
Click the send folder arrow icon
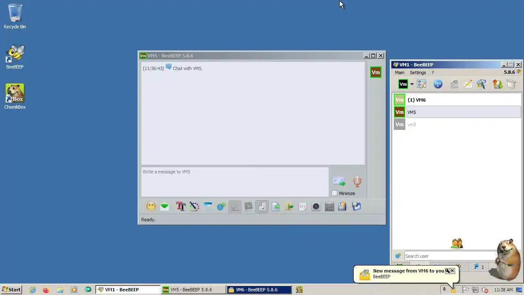(289, 206)
